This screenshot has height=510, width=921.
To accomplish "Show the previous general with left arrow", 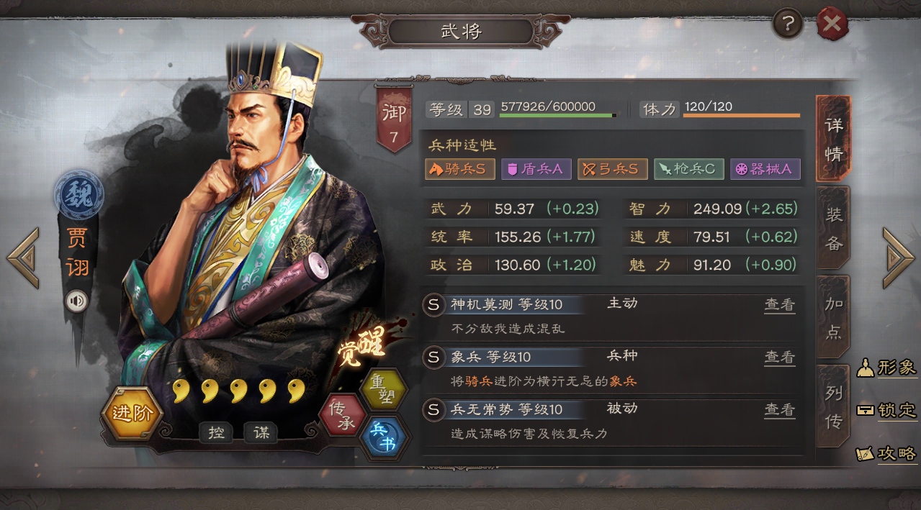I will click(23, 258).
